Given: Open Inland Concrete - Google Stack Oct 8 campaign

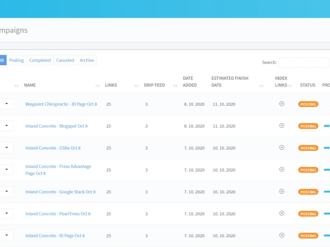Looking at the screenshot, I should point(60,192).
